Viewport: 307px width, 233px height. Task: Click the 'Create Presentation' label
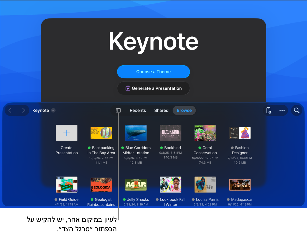coord(67,150)
